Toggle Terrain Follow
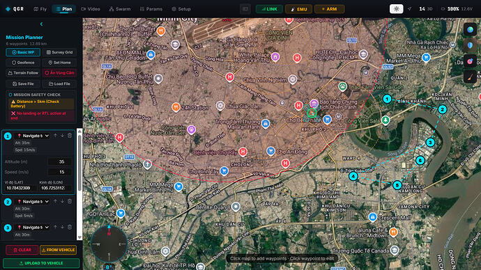 coord(23,73)
